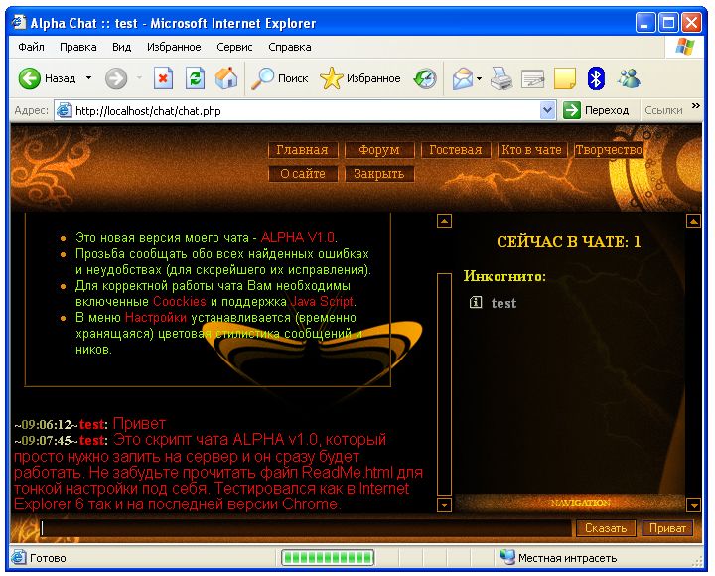The image size is (715, 576).
Task: Open the Избранное menu
Action: tap(174, 47)
